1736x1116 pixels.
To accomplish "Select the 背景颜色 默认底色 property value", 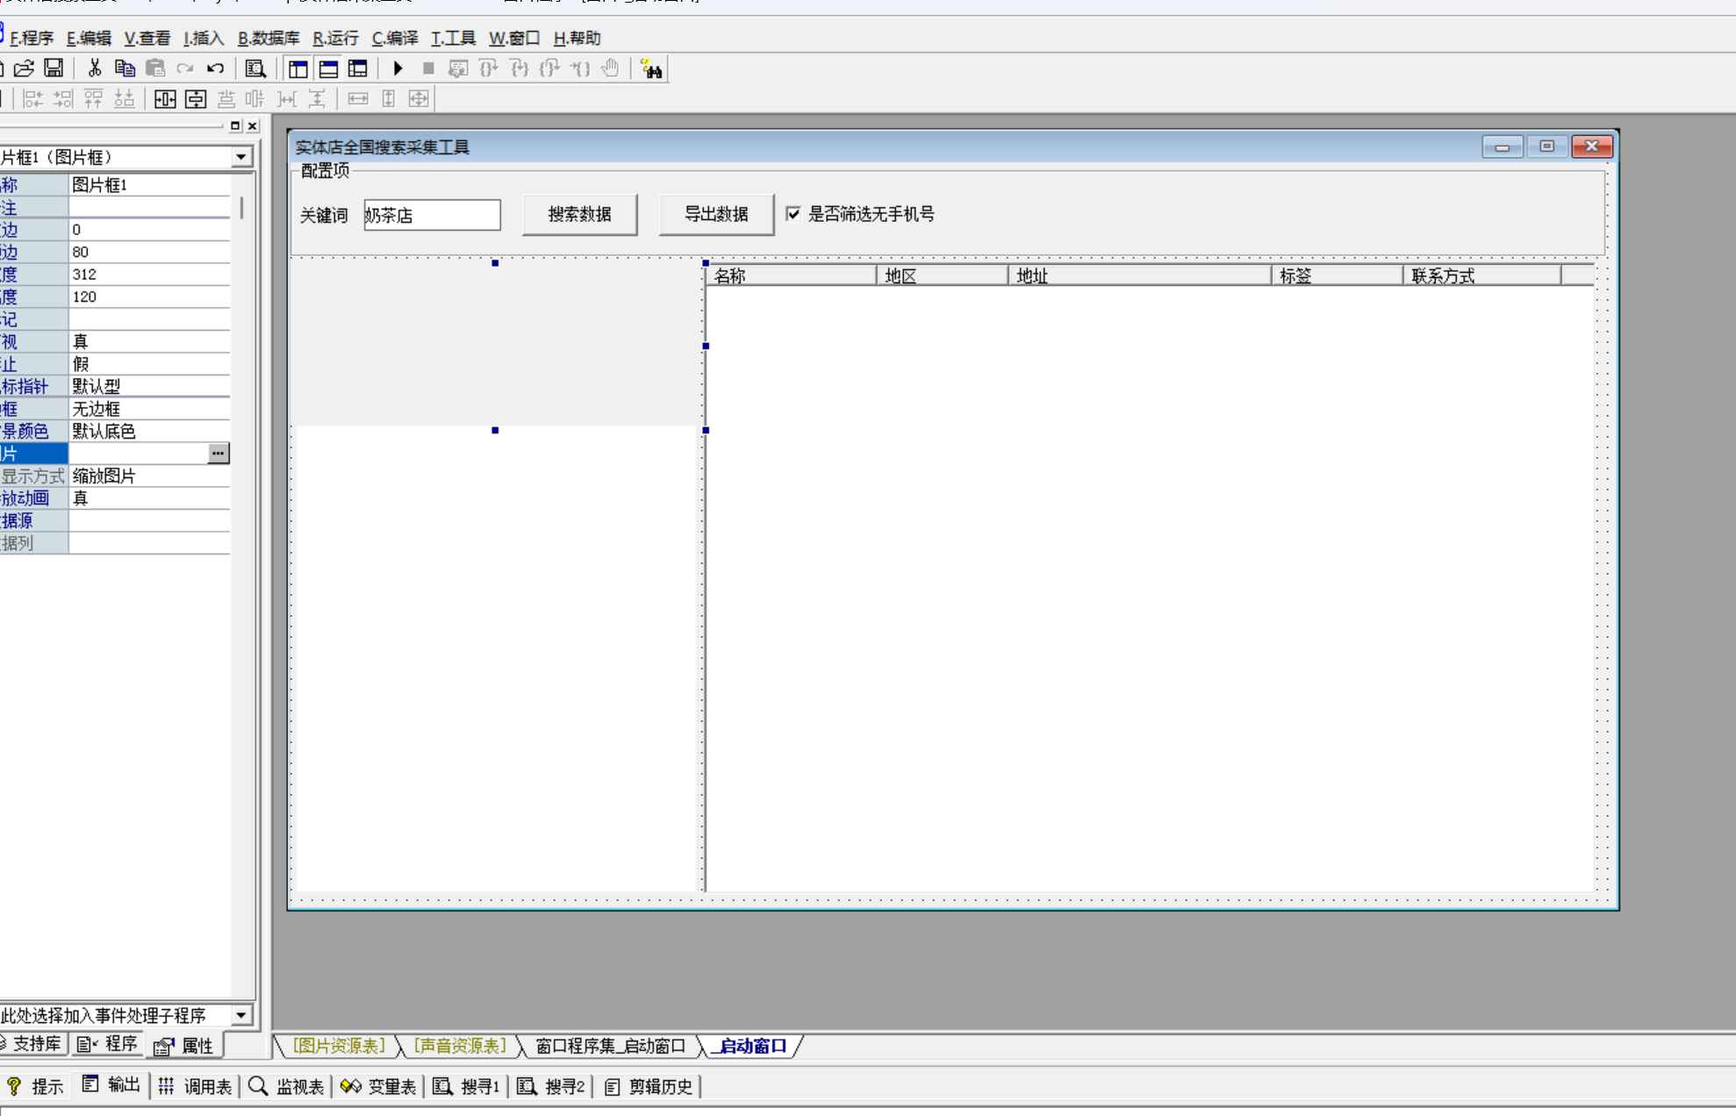I will point(147,431).
